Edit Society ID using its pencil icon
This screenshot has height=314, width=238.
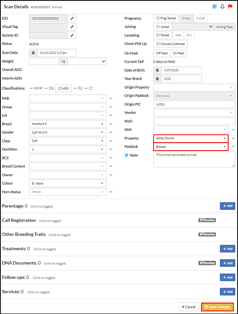click(72, 35)
